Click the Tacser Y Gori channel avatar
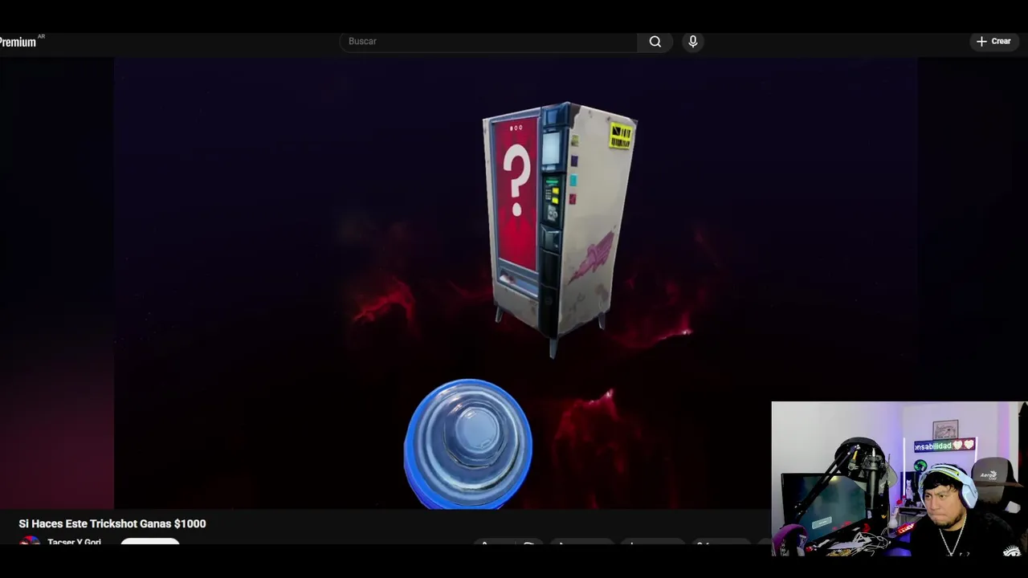 [30, 542]
